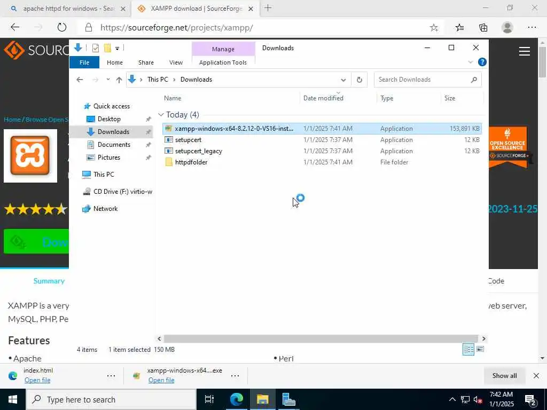Switch to apache httpd for windows tab
The image size is (547, 410).
66,9
